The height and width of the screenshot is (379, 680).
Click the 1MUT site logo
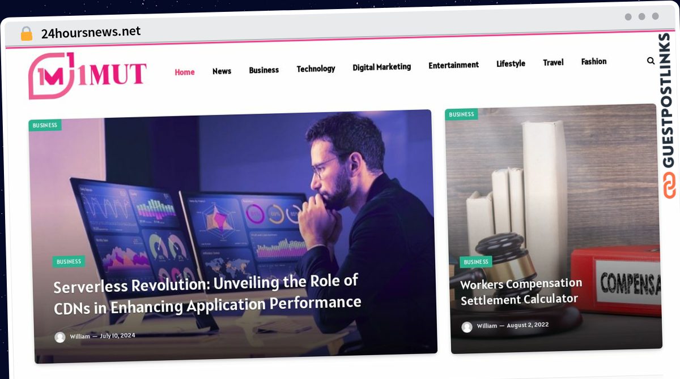point(87,76)
